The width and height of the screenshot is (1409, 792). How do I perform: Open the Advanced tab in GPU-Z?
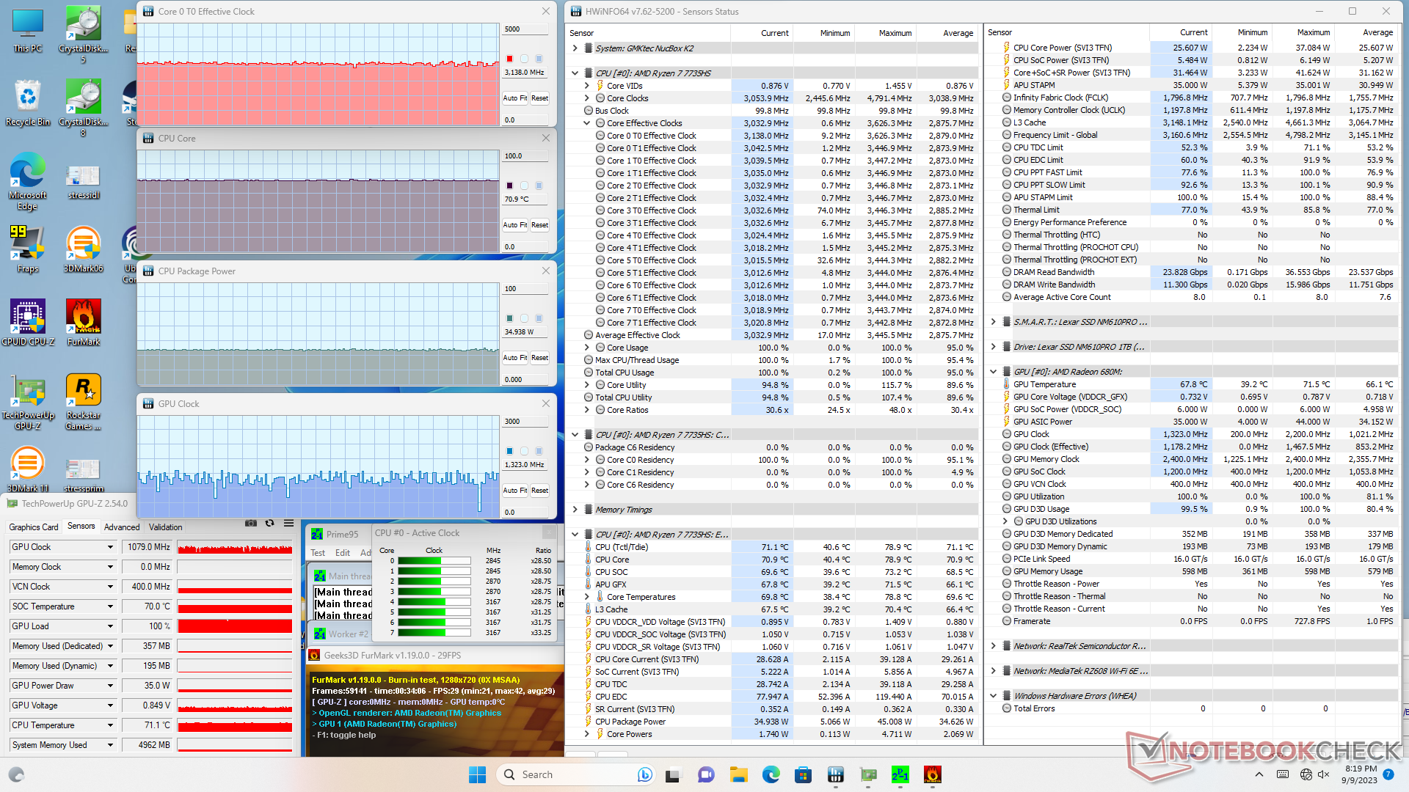[x=121, y=527]
